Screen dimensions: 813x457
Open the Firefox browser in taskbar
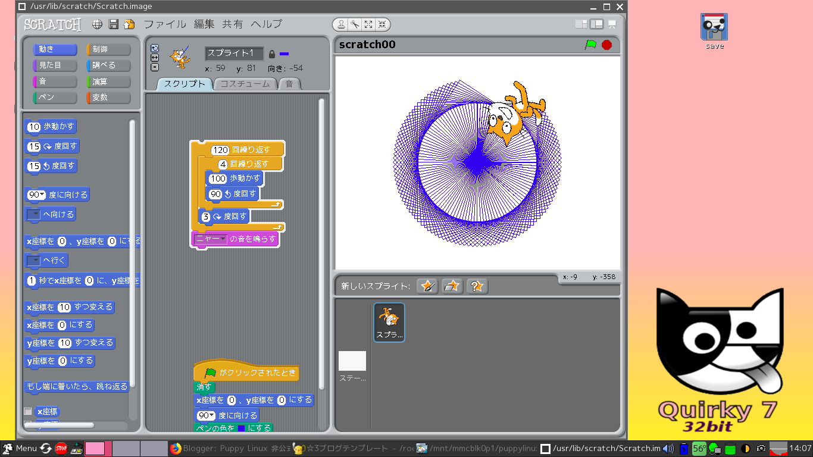(176, 448)
